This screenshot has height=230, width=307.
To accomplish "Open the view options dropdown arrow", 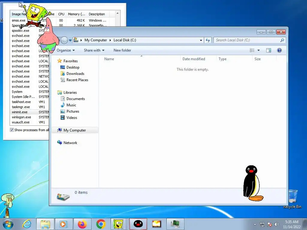I will pyautogui.click(x=258, y=50).
